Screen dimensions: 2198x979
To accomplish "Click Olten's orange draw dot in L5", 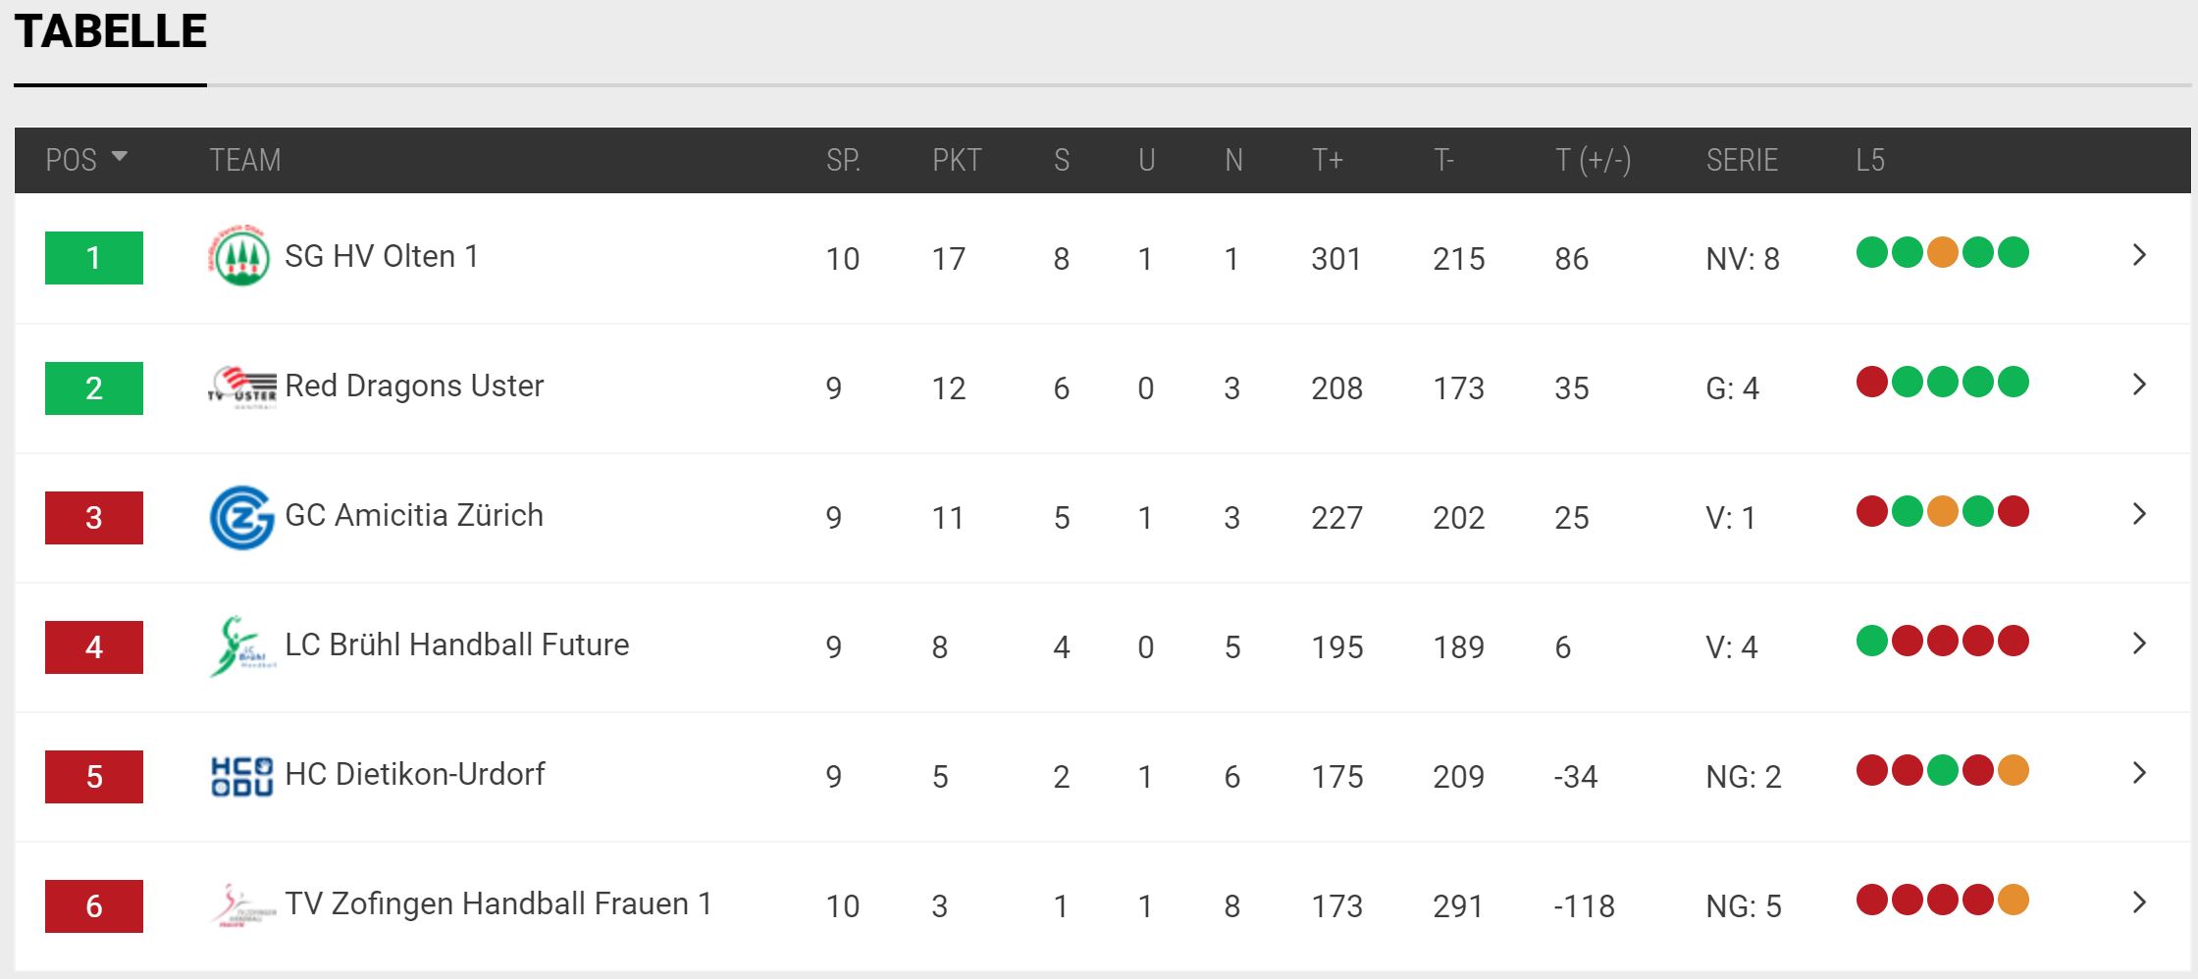I will (1942, 252).
